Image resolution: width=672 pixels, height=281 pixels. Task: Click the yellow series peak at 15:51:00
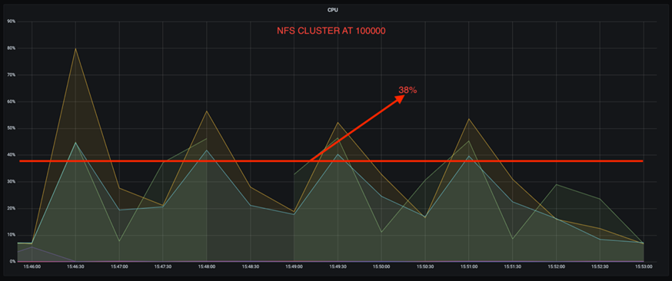click(x=469, y=119)
